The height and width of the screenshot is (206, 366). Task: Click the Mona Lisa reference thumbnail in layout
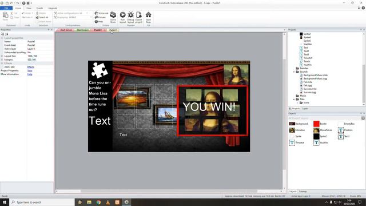tap(236, 75)
